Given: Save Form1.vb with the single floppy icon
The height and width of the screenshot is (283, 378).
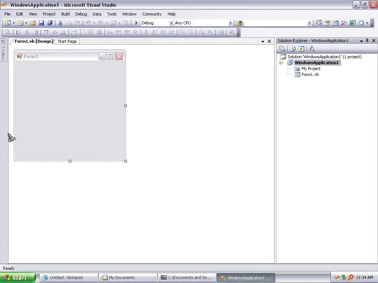Looking at the screenshot, I should click(41, 23).
